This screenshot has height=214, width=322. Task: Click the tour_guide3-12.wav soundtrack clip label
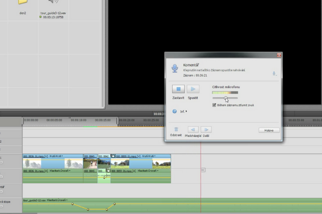coord(34,200)
